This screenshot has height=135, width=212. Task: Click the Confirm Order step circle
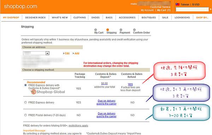click(134, 30)
